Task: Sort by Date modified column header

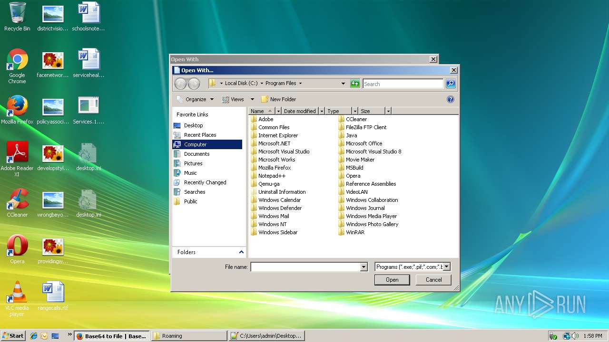Action: [300, 111]
